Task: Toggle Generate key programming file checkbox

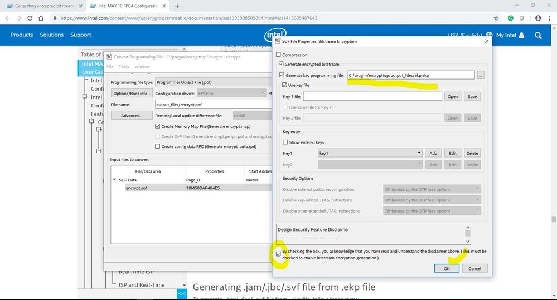Action: 282,75
